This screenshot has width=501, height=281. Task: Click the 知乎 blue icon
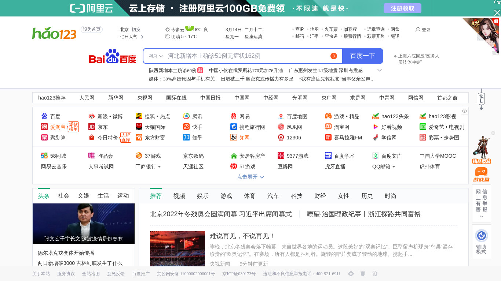coord(186,138)
